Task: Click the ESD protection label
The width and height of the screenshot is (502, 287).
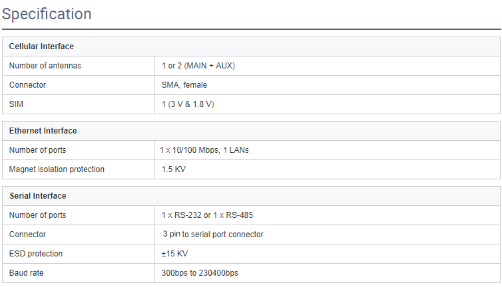Action: click(x=36, y=253)
